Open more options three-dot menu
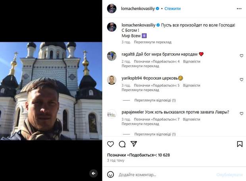The image size is (246, 181). [x=239, y=8]
